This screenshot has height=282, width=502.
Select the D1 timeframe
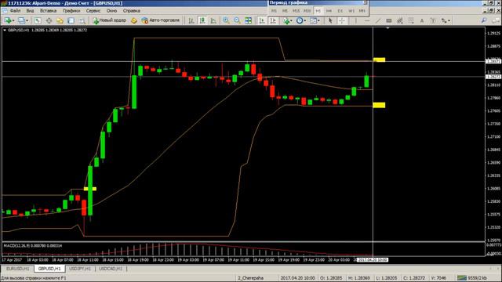[340, 11]
